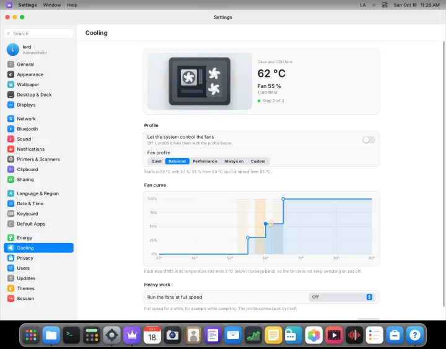Open the Calendar app in the dock

(x=152, y=335)
